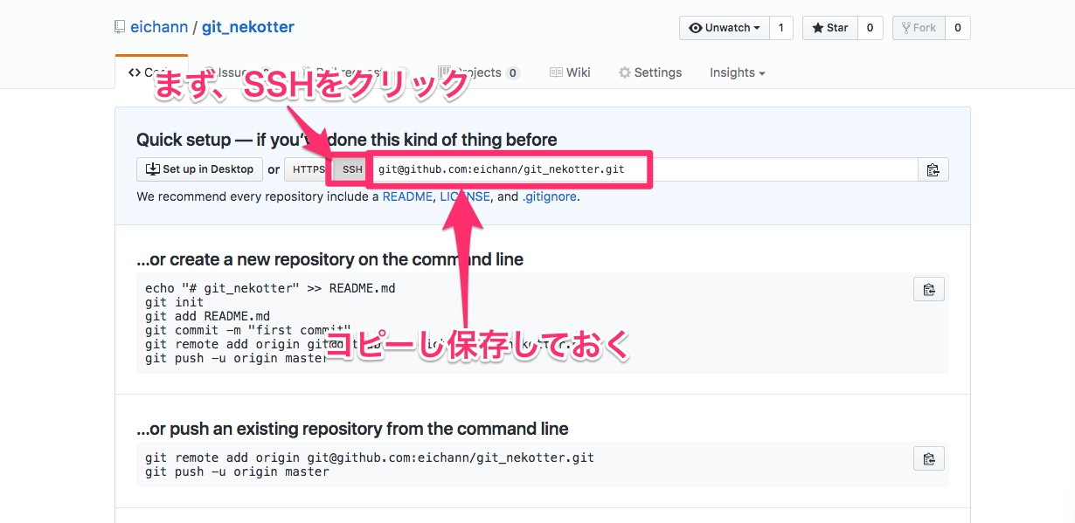Copy the SSH clone URL to clipboard
This screenshot has height=523, width=1075.
click(933, 169)
